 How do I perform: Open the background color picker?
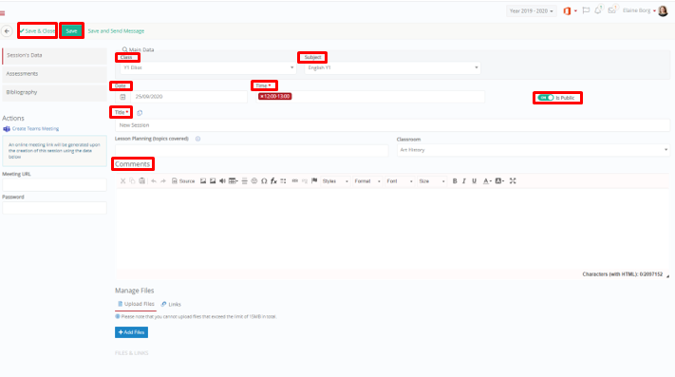click(x=499, y=181)
